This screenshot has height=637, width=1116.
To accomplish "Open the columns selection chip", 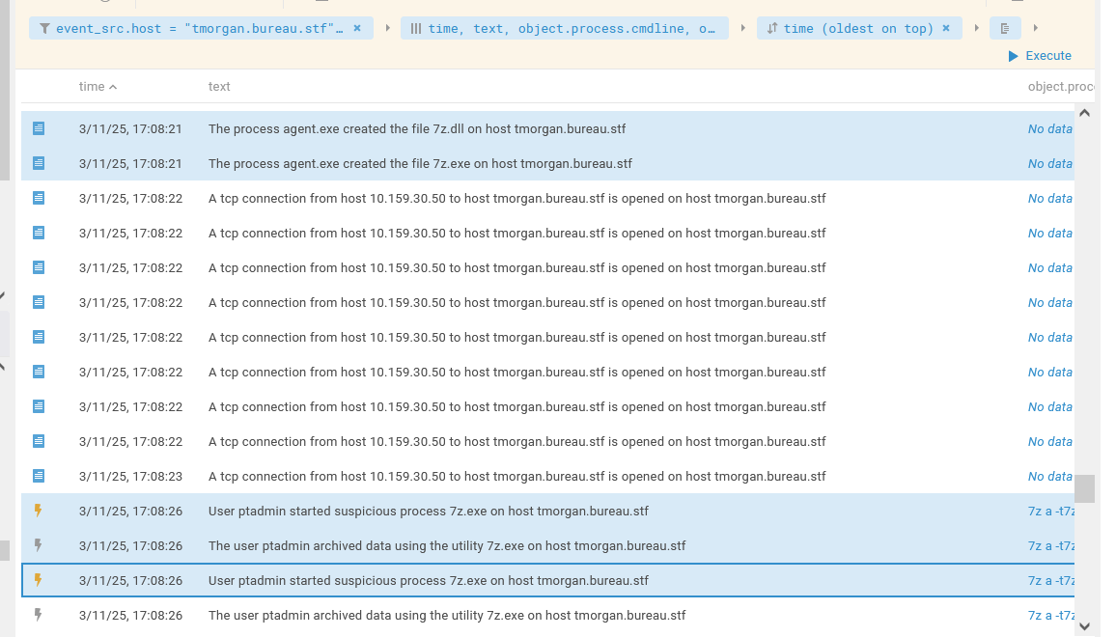I will tap(565, 28).
